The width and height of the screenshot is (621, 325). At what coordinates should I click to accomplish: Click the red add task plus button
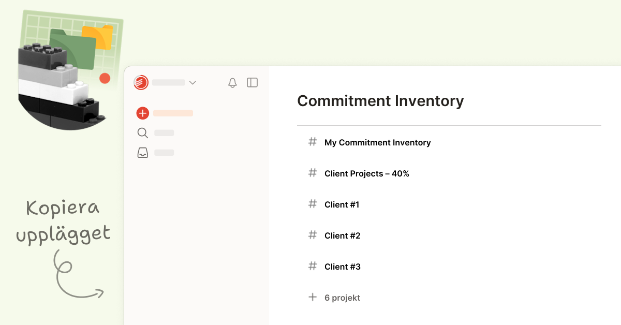coord(142,113)
